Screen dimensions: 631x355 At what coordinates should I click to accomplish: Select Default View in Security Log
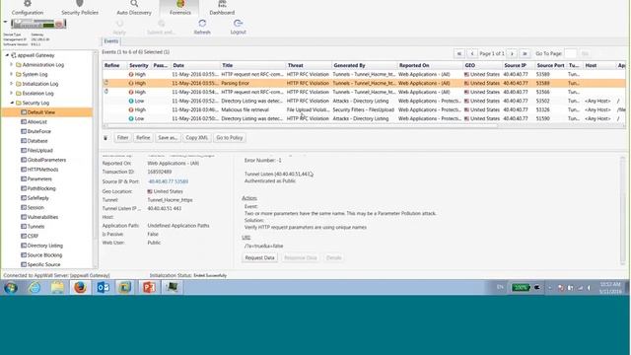click(41, 112)
